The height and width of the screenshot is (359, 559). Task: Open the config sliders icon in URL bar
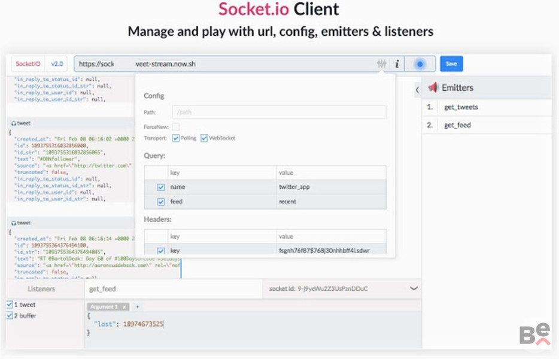click(381, 64)
